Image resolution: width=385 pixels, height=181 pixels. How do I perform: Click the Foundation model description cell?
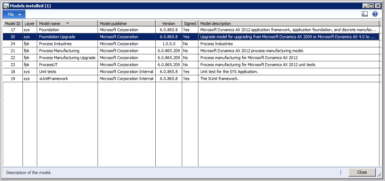tap(289, 30)
